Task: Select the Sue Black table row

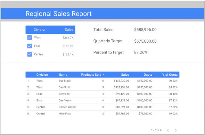Action: coord(102,81)
